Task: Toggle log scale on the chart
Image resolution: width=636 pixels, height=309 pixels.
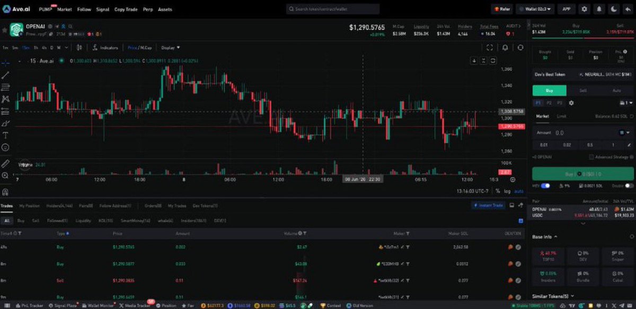Action: pos(507,191)
